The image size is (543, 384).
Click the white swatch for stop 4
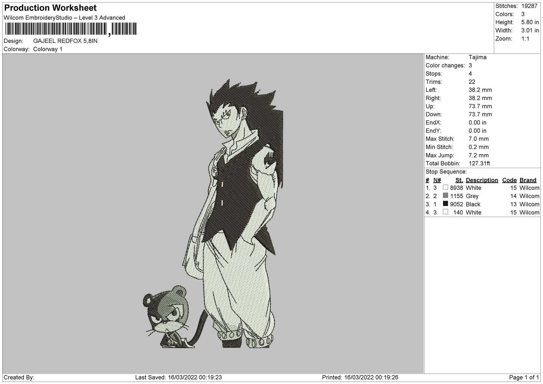[x=445, y=212]
